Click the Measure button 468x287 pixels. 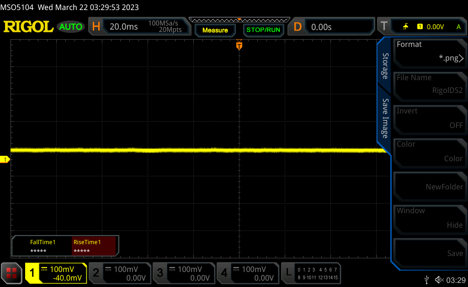[x=215, y=30]
